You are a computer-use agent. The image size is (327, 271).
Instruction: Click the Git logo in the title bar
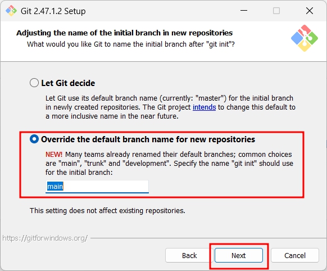tap(11, 11)
